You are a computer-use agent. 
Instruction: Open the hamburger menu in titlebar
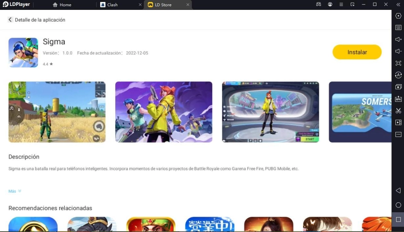point(341,4)
